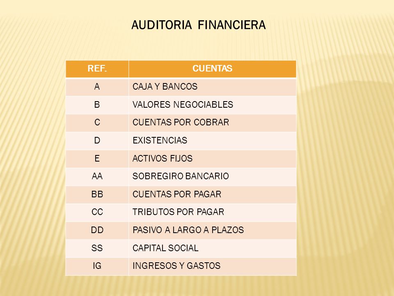This screenshot has width=394, height=296.
Task: Select the TRIBUTOS POR PAGAR cell
Action: point(212,213)
